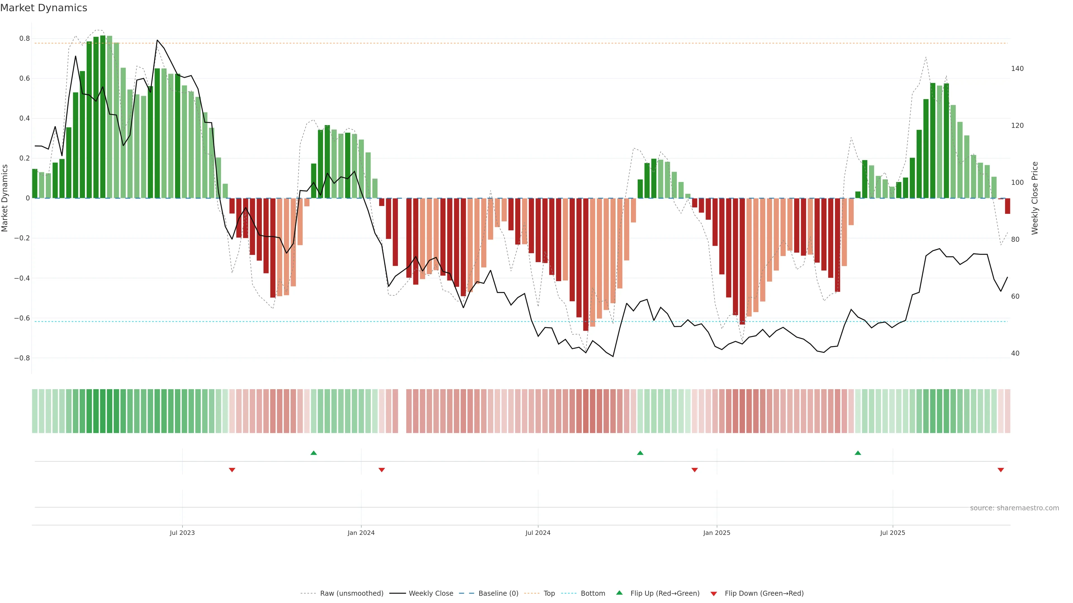
Task: Click the Flip Up legend triangle icon
Action: point(619,593)
